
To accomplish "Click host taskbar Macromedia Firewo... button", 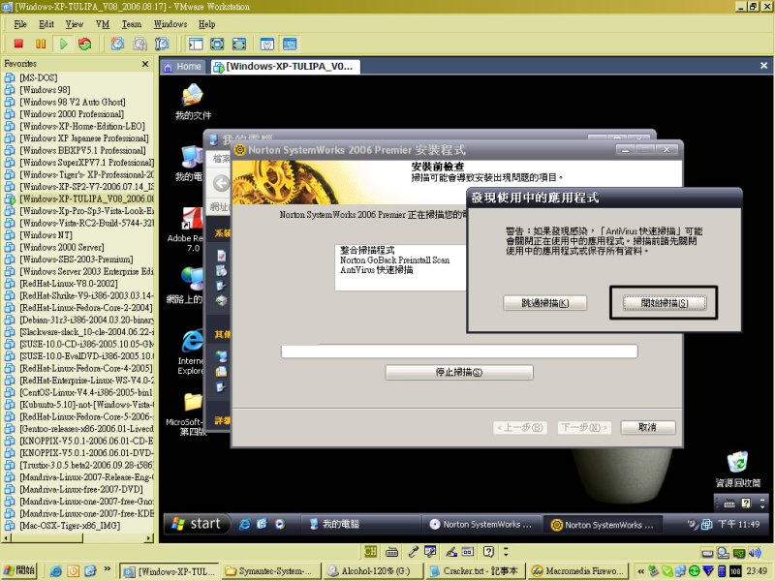I will (576, 571).
